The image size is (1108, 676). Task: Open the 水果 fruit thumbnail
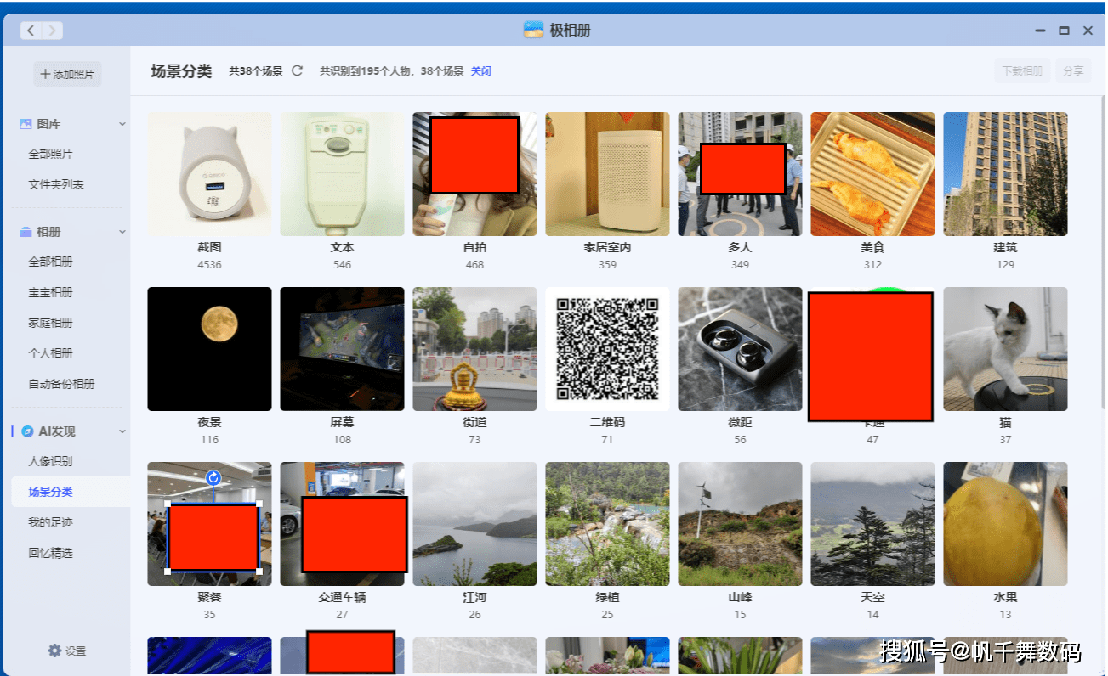pyautogui.click(x=1005, y=524)
